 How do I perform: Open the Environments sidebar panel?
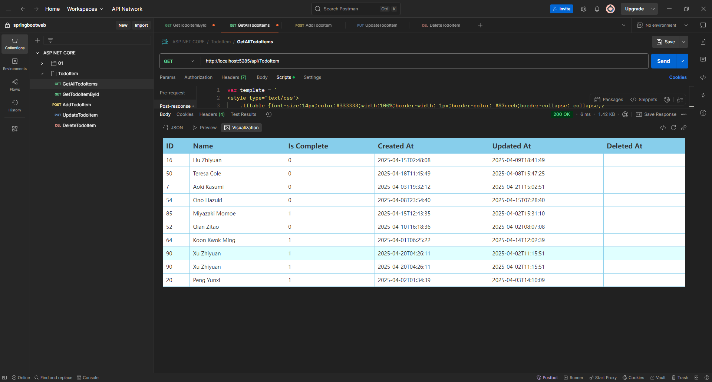pyautogui.click(x=15, y=64)
